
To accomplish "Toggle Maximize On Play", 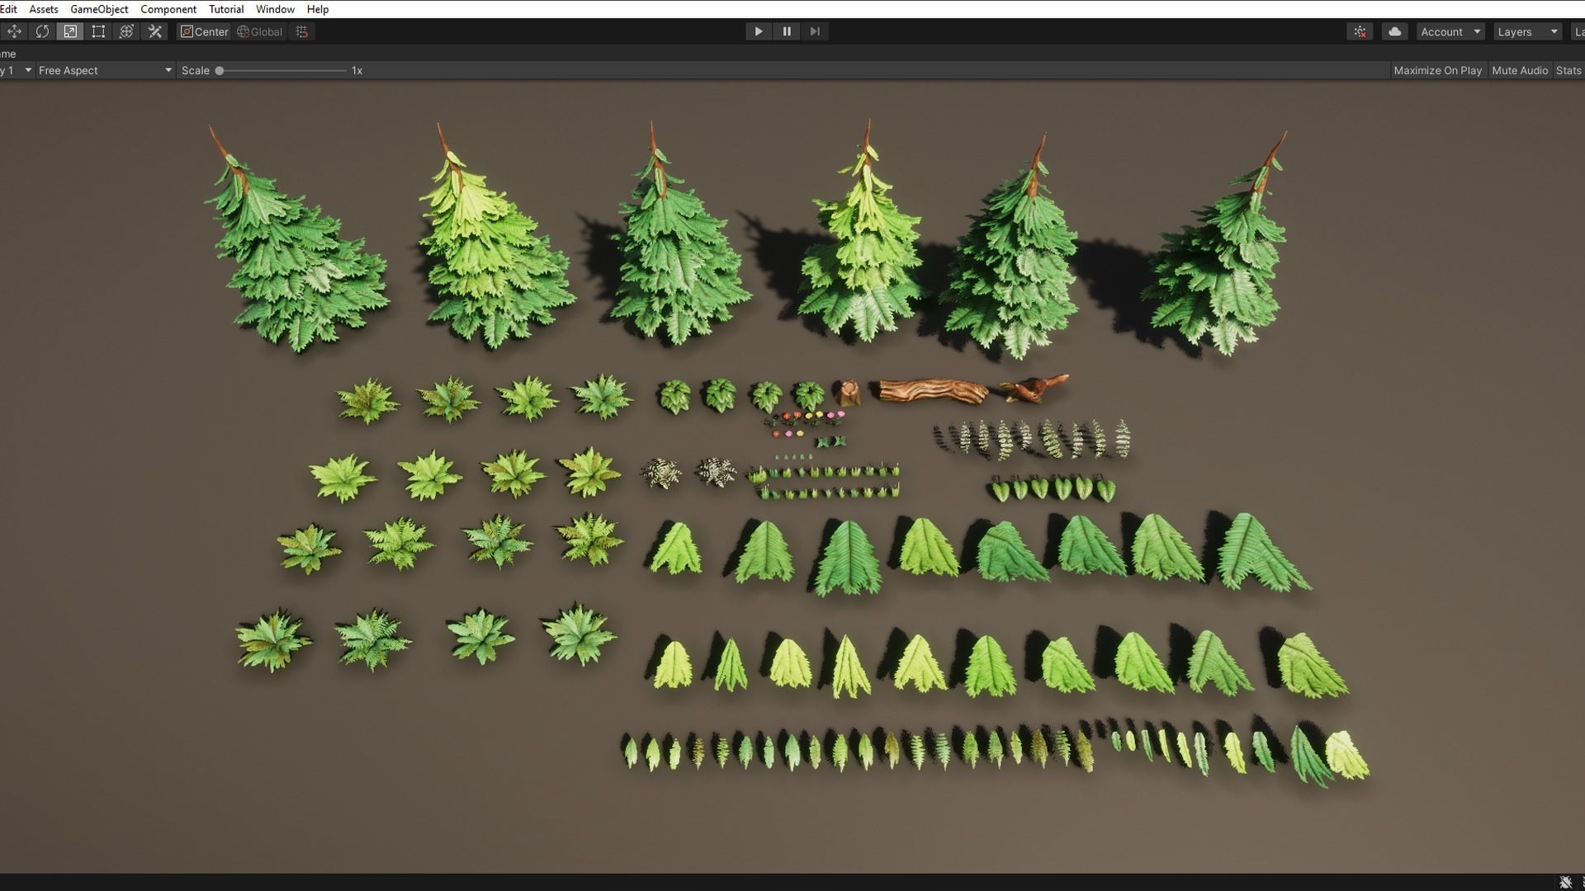I will 1437,70.
